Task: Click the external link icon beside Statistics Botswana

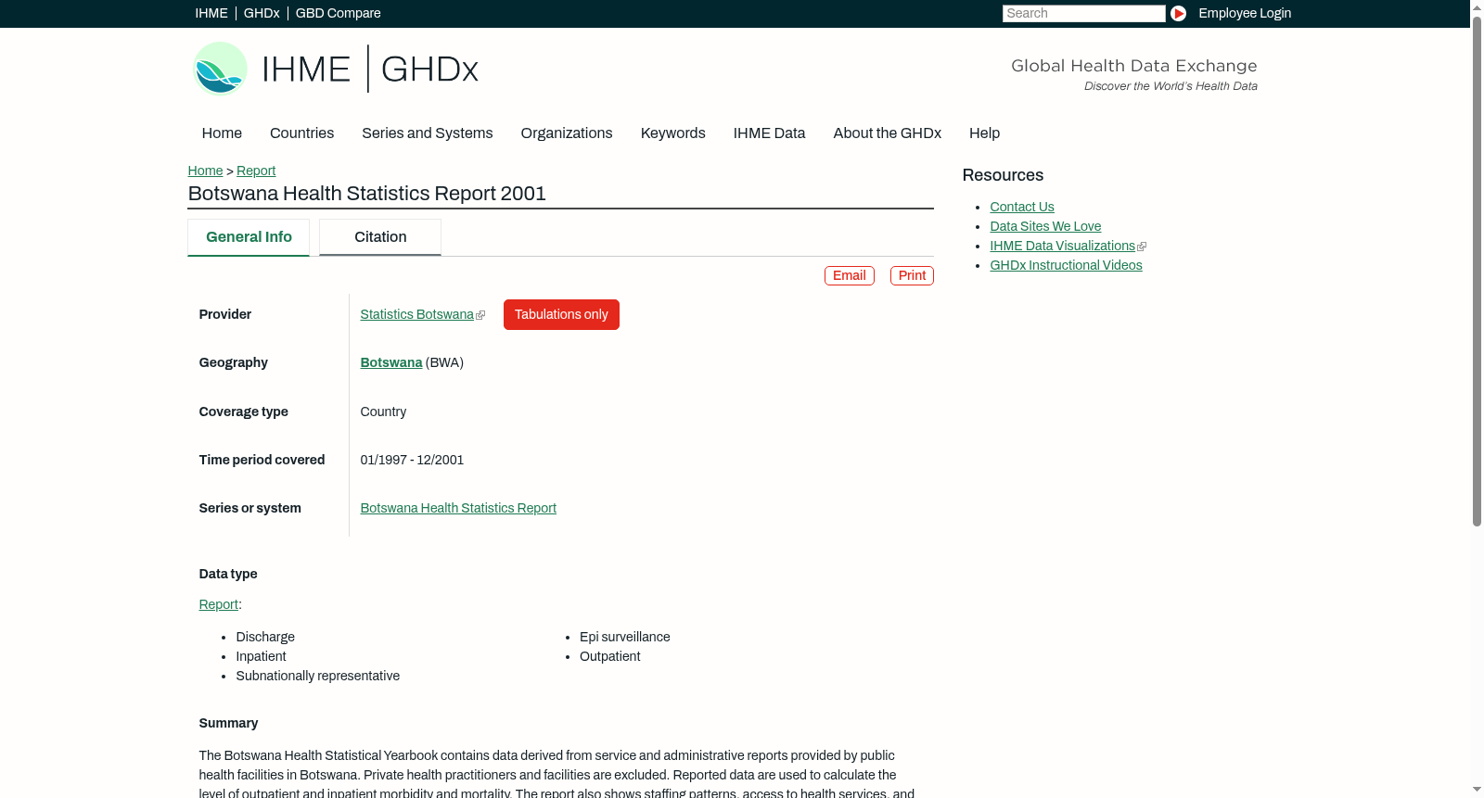Action: [x=480, y=315]
